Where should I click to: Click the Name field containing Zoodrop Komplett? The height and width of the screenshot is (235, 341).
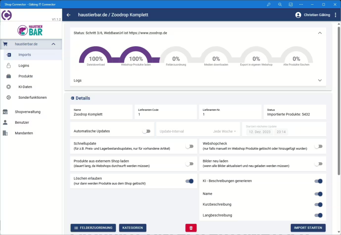click(101, 114)
